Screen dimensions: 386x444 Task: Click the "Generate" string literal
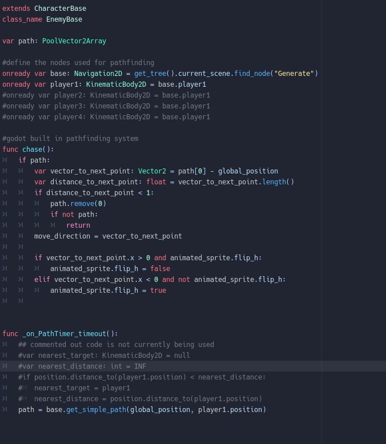(294, 74)
